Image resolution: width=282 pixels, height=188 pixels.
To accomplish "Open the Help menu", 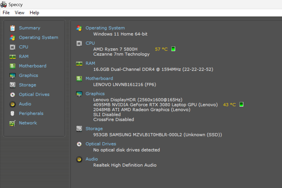I will 34,12.
